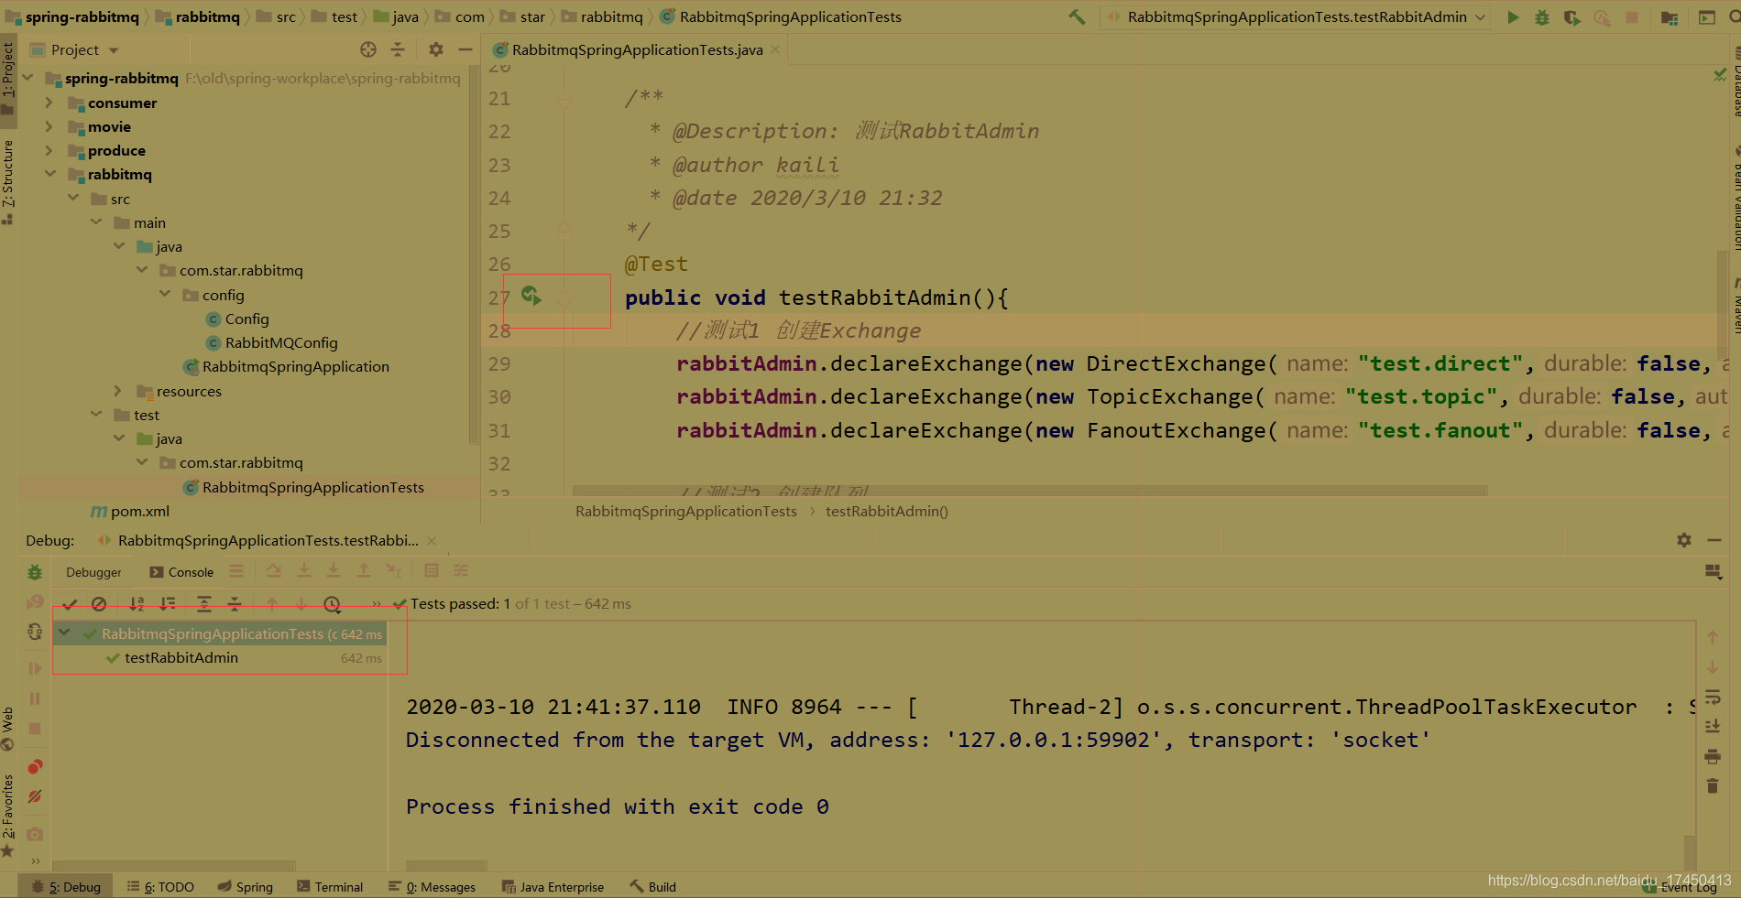This screenshot has height=898, width=1741.
Task: Open the Java Enterprise tool window
Action: tap(553, 887)
